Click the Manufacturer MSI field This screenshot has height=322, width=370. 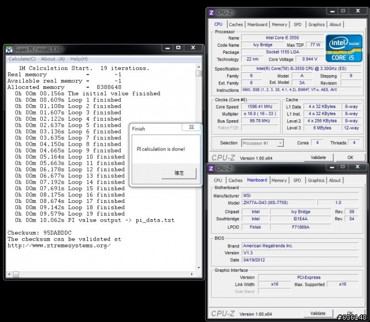[x=301, y=195]
